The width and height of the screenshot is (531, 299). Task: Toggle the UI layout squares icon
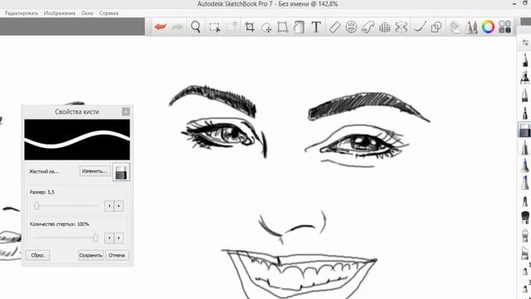coord(504,27)
